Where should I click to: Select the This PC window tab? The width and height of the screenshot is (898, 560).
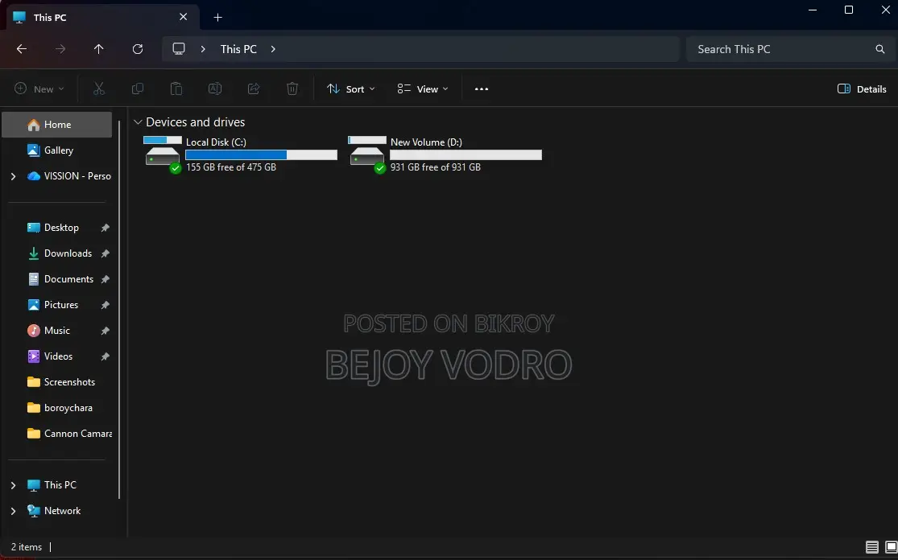tap(102, 17)
